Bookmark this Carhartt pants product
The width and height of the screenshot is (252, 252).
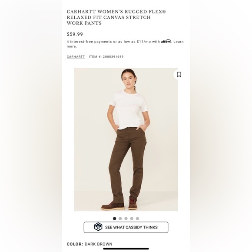[x=179, y=75]
